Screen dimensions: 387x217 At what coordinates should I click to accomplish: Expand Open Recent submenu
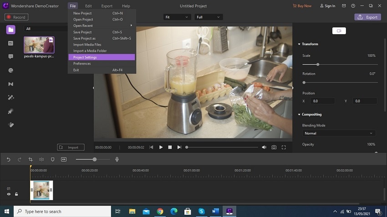[102, 25]
